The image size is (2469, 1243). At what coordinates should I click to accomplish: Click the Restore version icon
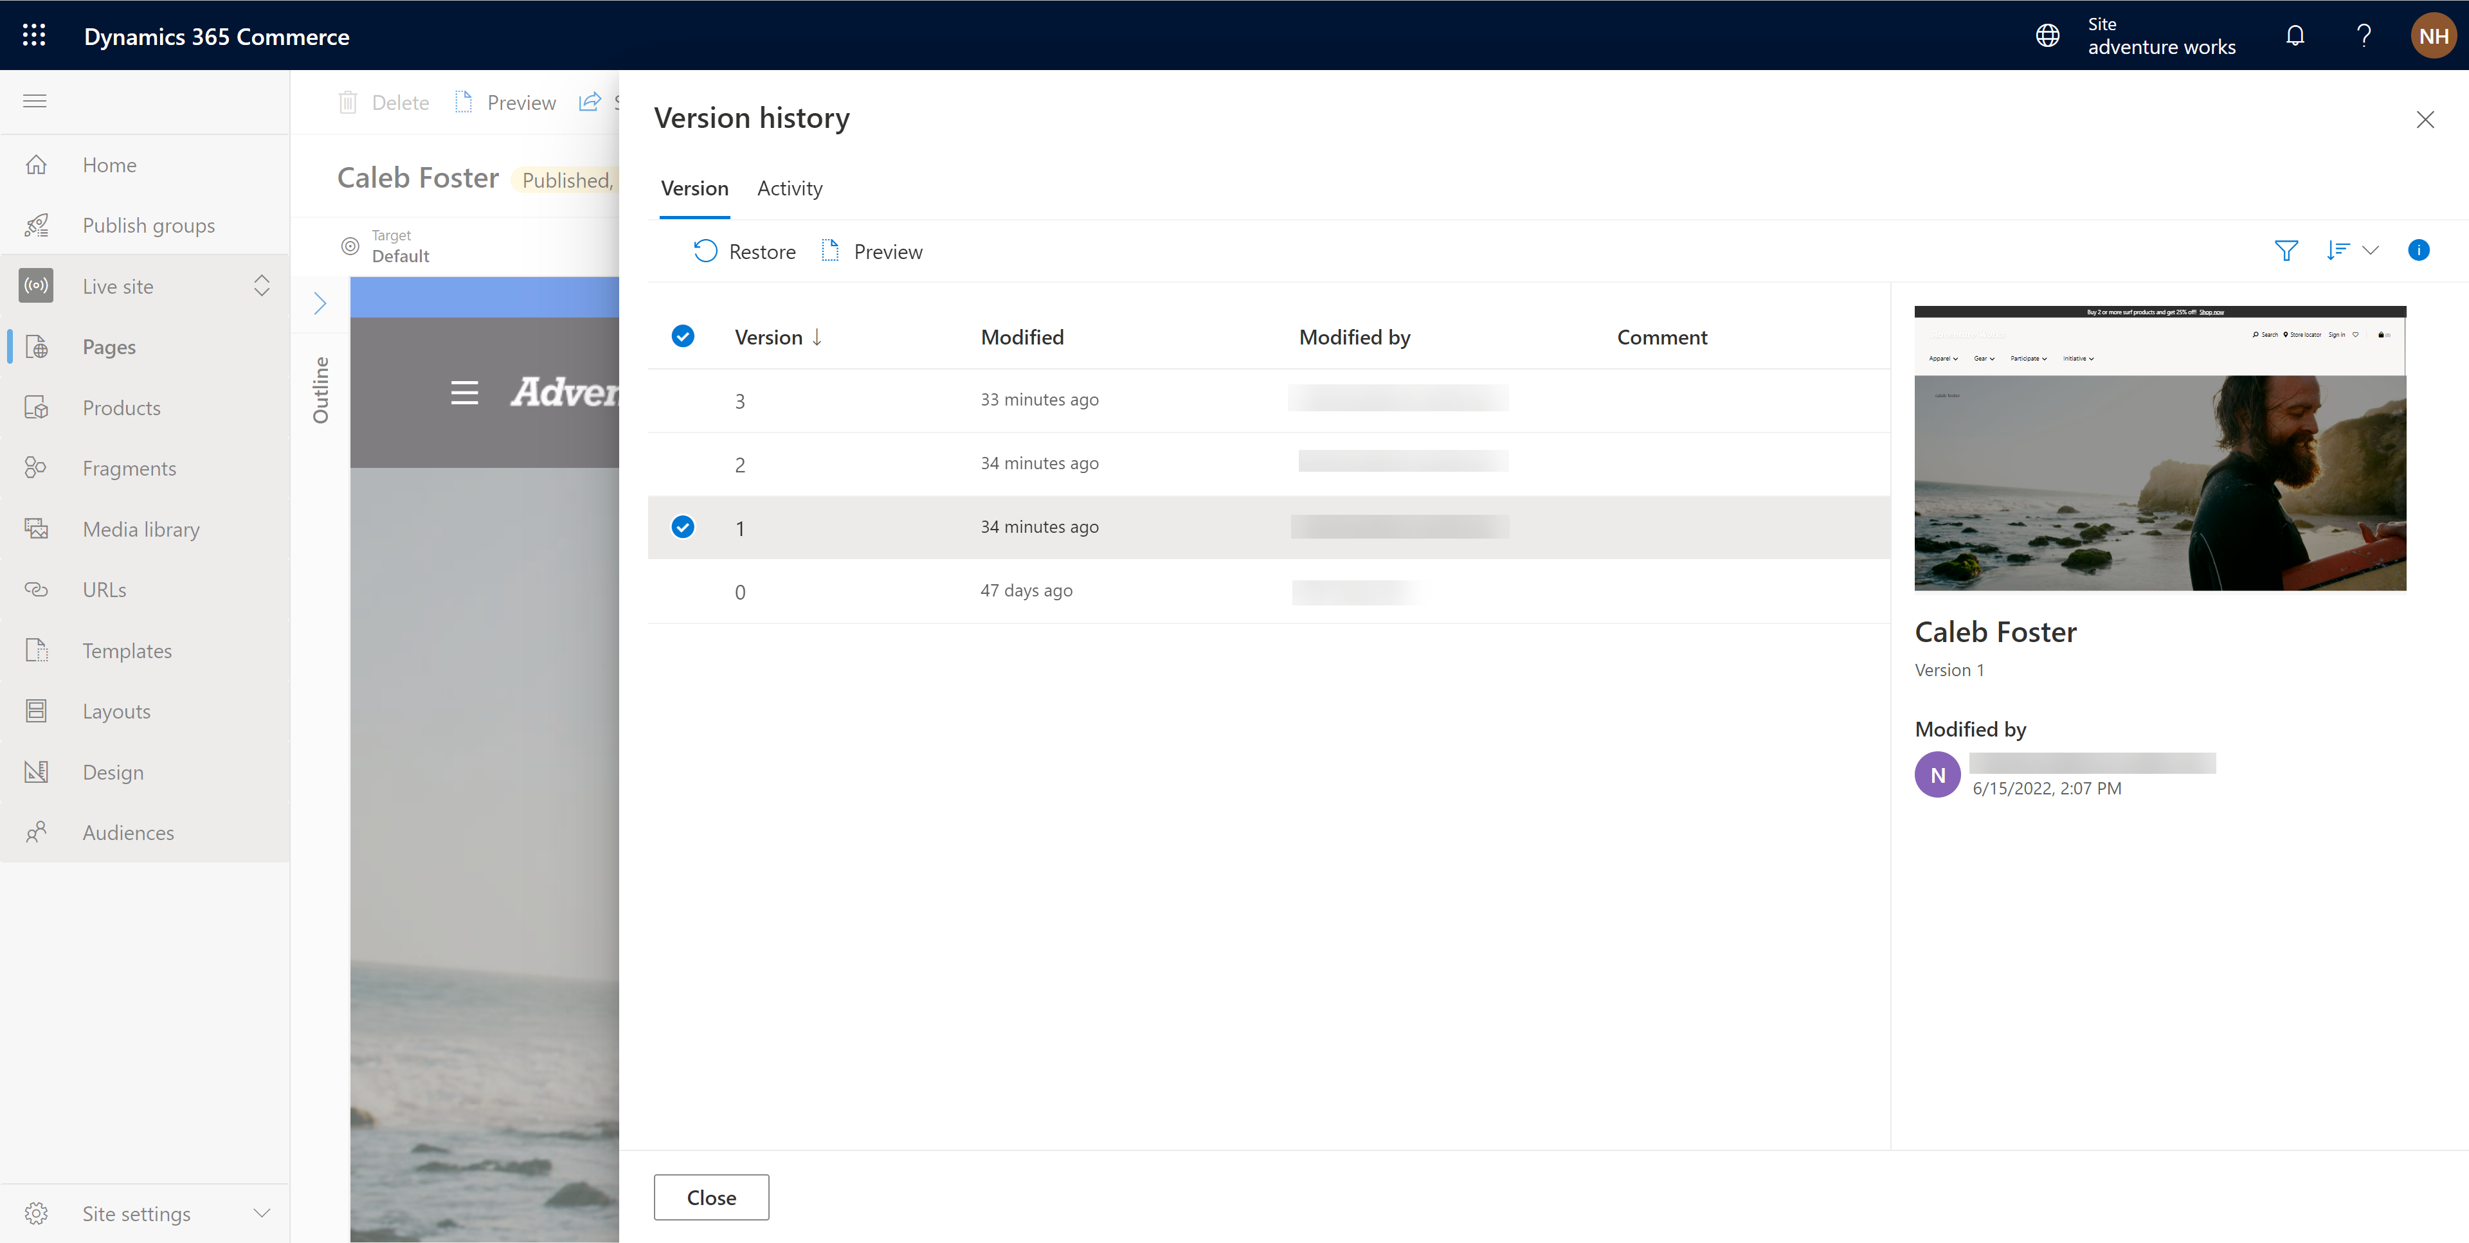(705, 251)
